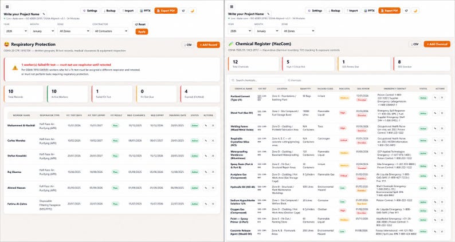Edit Mohammed Al-Rashidi's respirator record
This screenshot has height=242, width=455.
point(206,125)
